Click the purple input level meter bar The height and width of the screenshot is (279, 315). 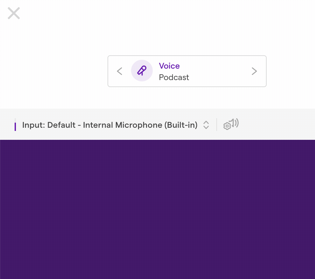coord(15,127)
